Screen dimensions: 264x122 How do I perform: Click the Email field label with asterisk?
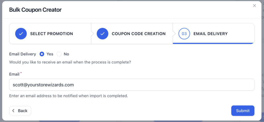15,74
